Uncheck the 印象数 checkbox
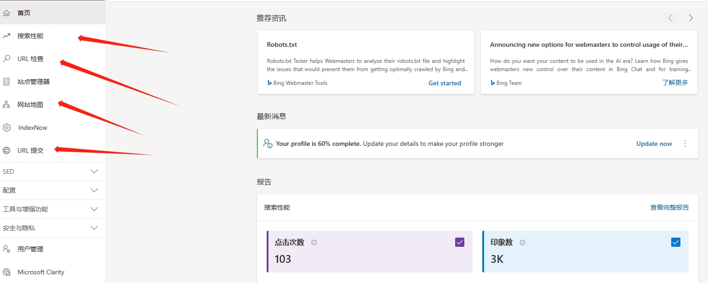Viewport: 708px width, 283px height. click(676, 242)
